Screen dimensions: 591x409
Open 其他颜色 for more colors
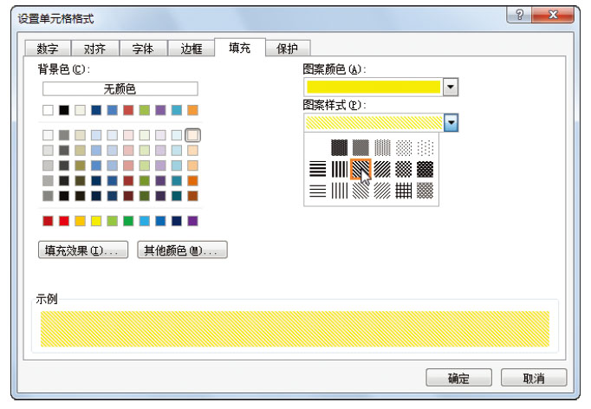(182, 250)
